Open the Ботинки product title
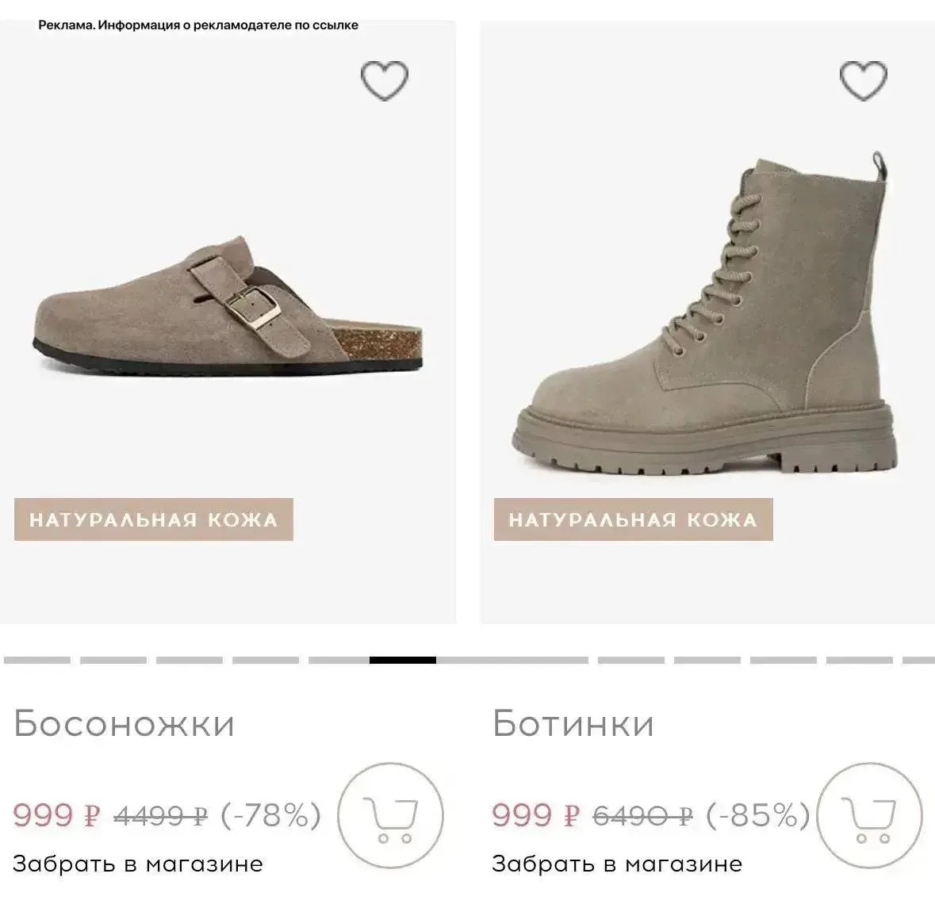The width and height of the screenshot is (935, 908). pyautogui.click(x=573, y=724)
